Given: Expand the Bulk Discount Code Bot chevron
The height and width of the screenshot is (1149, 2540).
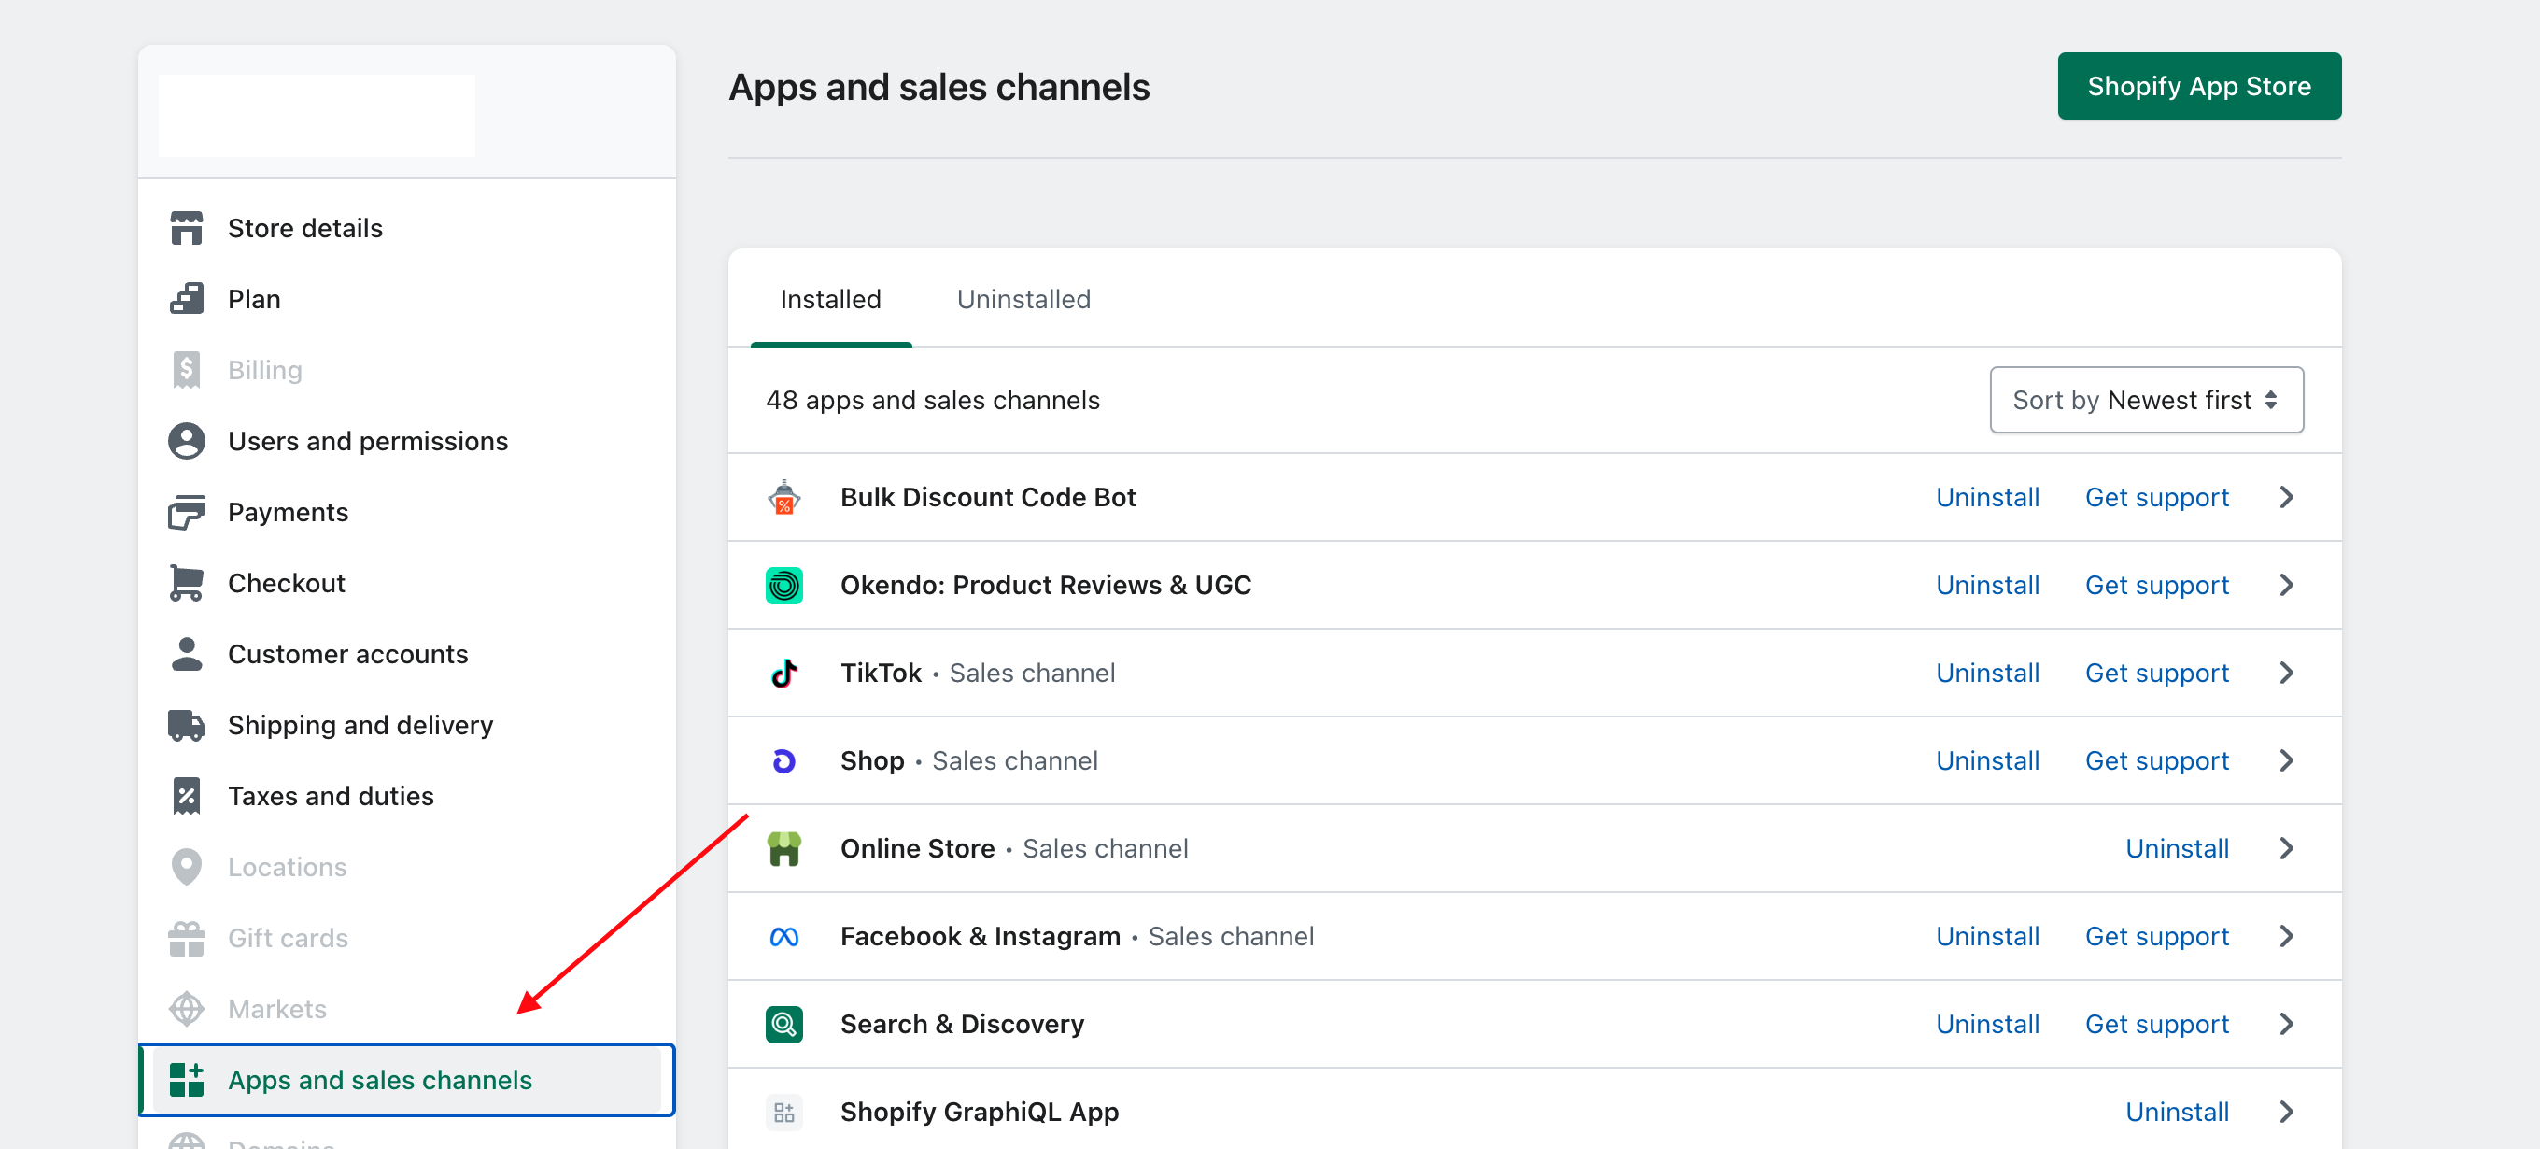Looking at the screenshot, I should 2287,497.
